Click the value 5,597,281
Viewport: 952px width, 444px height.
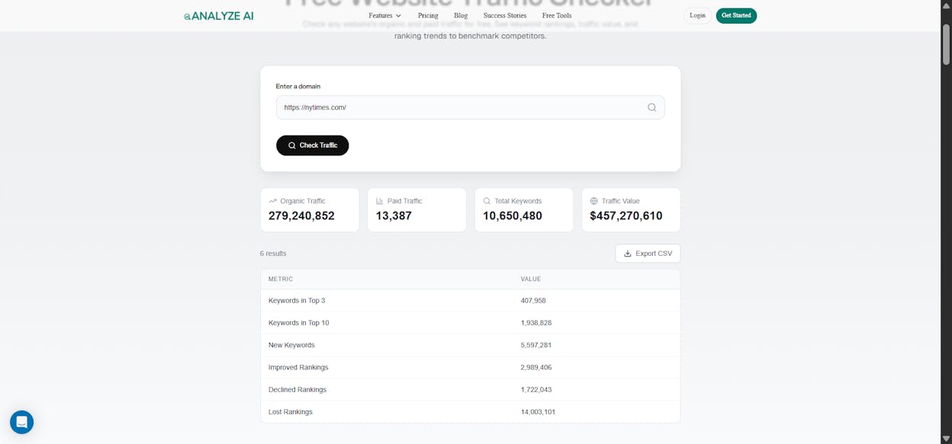pos(536,345)
